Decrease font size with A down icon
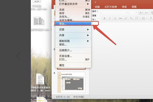The width and height of the screenshot is (153, 102). [146, 13]
